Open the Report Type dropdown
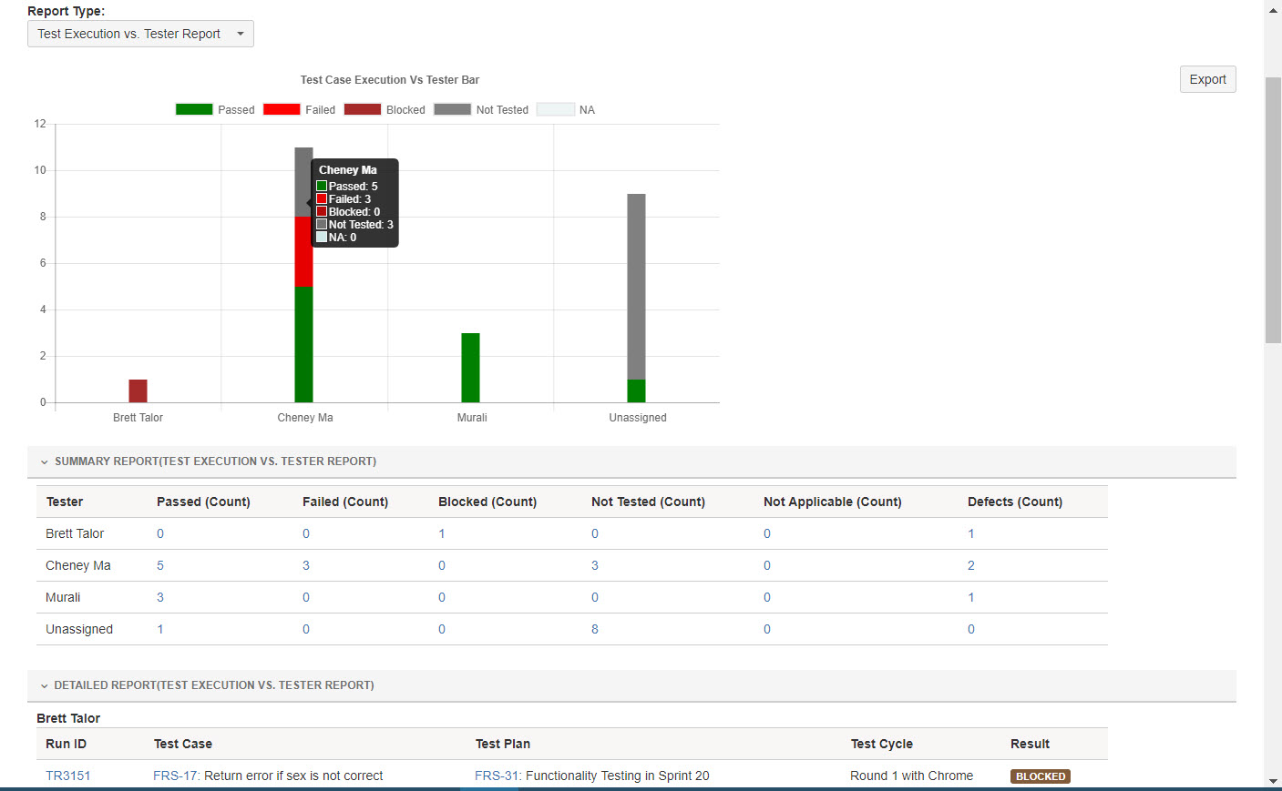 pyautogui.click(x=140, y=34)
